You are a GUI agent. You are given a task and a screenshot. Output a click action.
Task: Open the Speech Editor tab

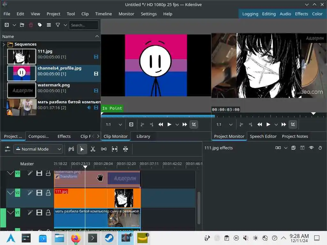coord(263,137)
